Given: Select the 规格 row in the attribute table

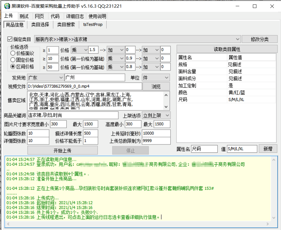Looking at the screenshot, I should pos(226,65).
